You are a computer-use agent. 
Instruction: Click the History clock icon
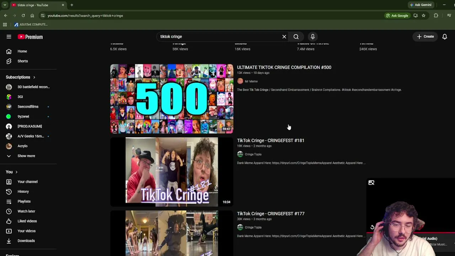coord(9,192)
